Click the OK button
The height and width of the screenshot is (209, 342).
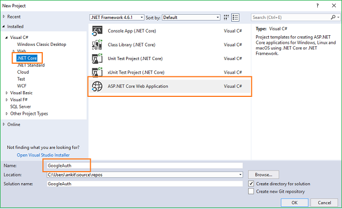pos(294,203)
